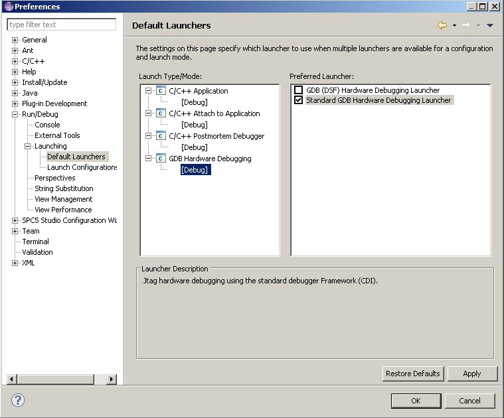Select [Debug] mode under C/C++ Application
The image size is (504, 418).
coord(195,102)
